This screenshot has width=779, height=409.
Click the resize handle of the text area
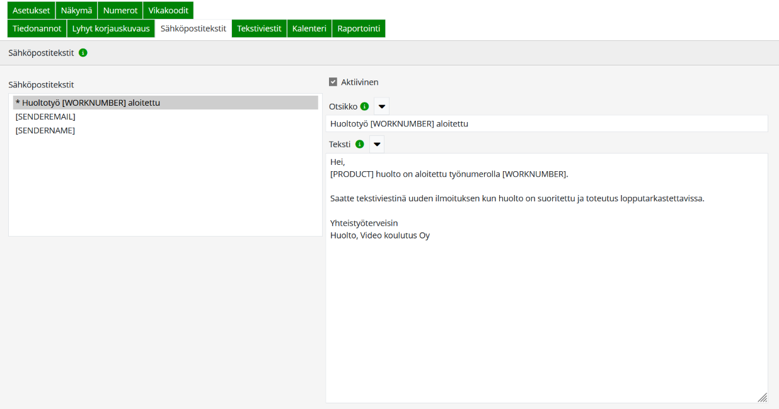(762, 397)
